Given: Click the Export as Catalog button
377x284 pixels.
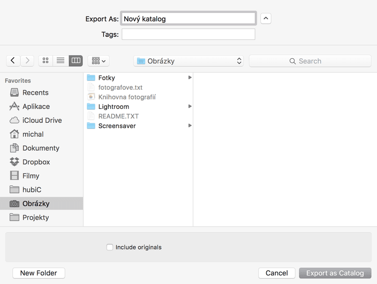Looking at the screenshot, I should (335, 273).
